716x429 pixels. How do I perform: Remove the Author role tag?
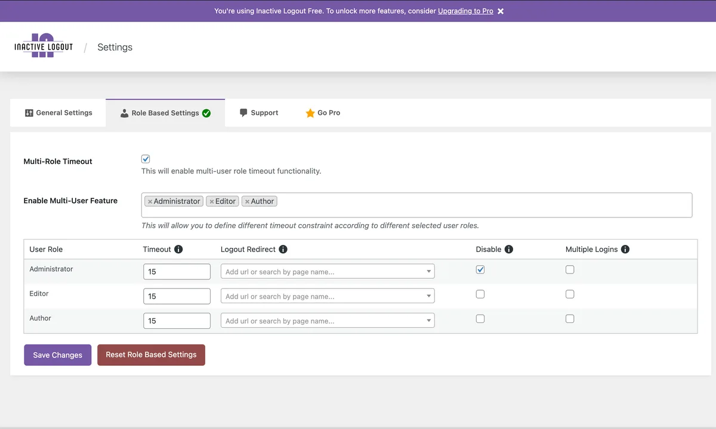[x=247, y=202]
